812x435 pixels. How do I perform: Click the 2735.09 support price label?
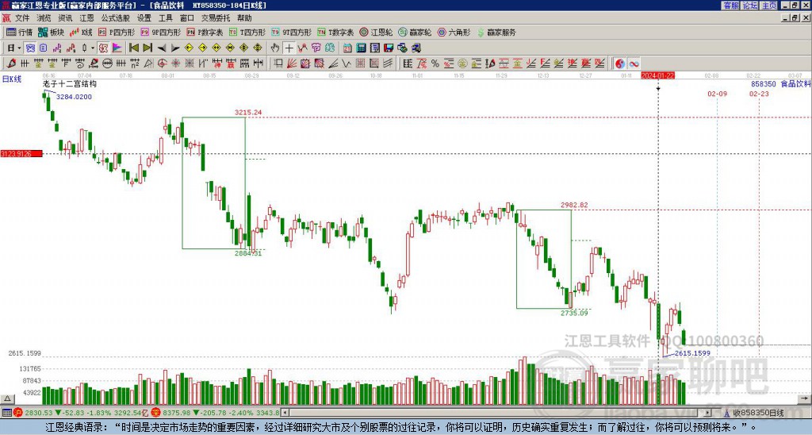click(x=574, y=314)
